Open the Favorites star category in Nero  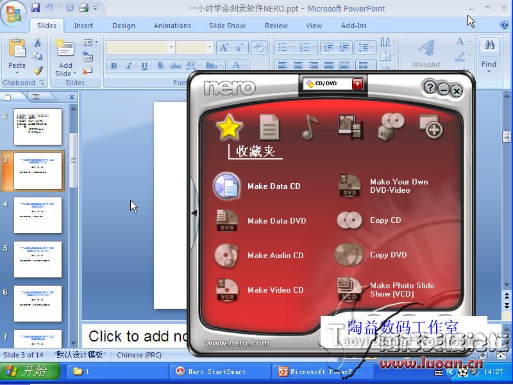(229, 127)
